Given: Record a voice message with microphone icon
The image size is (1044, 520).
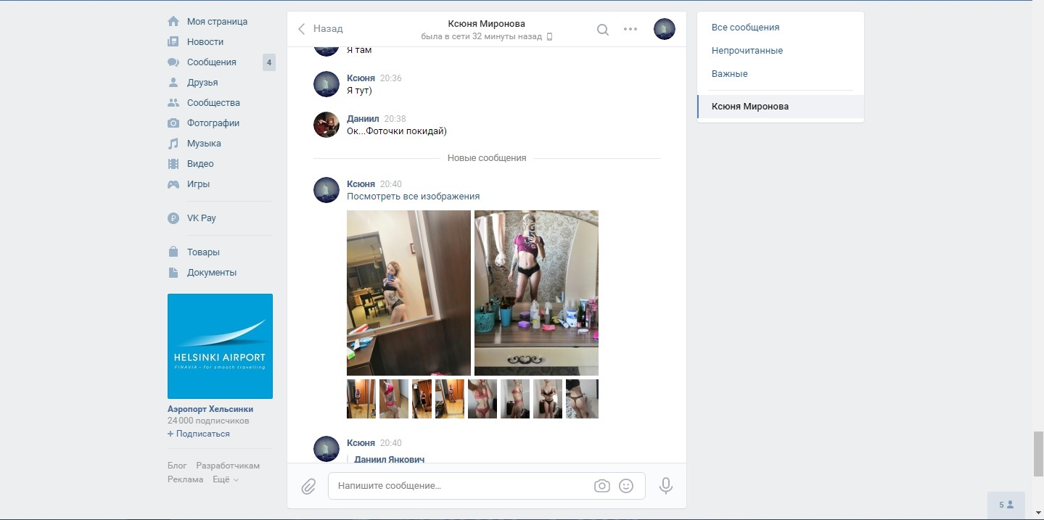Looking at the screenshot, I should 666,486.
